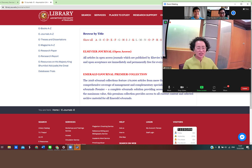Open Settings gear from taskbar
Viewport: 252px width, 168px height.
64,147
